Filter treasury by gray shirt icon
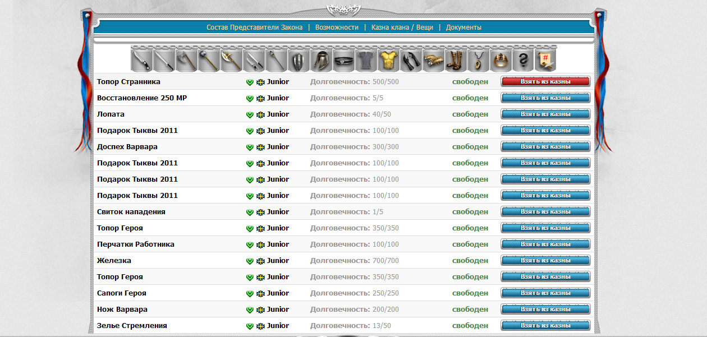 point(366,59)
